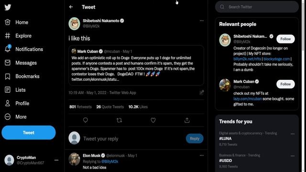
Task: Click the Twitter bird logo
Action: coord(8,7)
